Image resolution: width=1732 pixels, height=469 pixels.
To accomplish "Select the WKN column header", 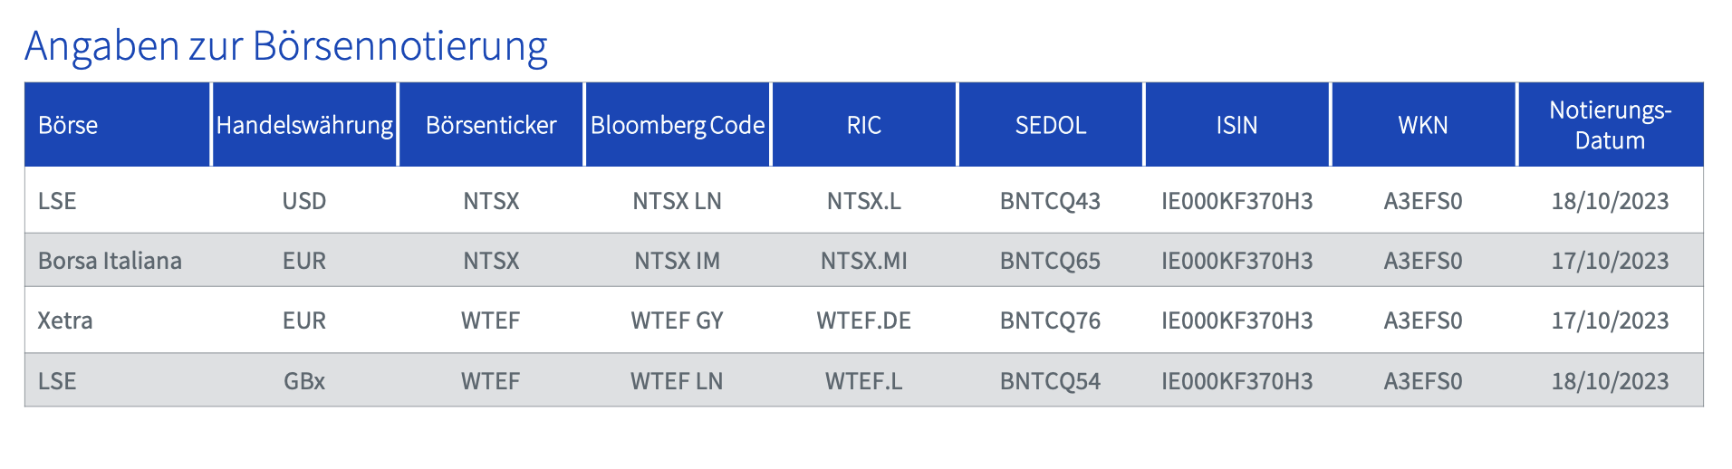I will coord(1423,125).
